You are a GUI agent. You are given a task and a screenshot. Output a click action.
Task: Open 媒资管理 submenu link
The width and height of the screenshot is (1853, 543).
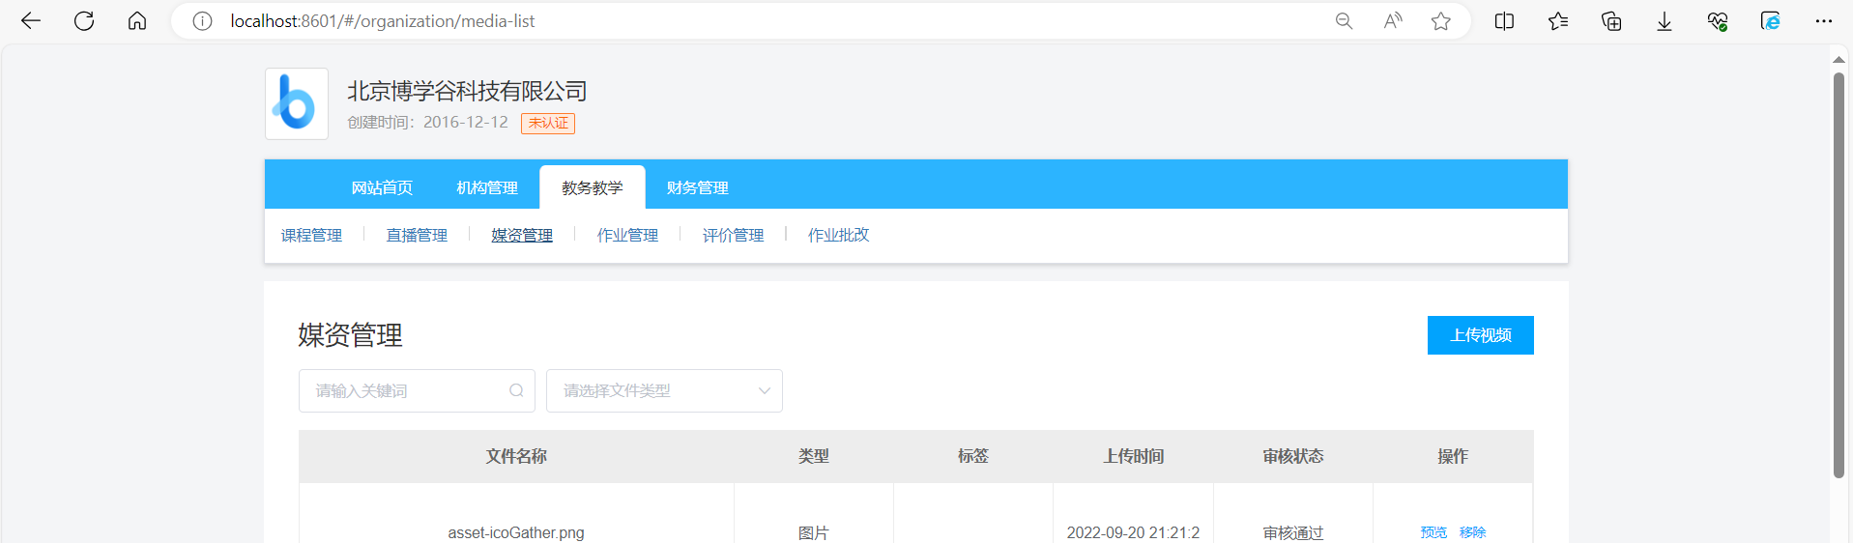(522, 235)
